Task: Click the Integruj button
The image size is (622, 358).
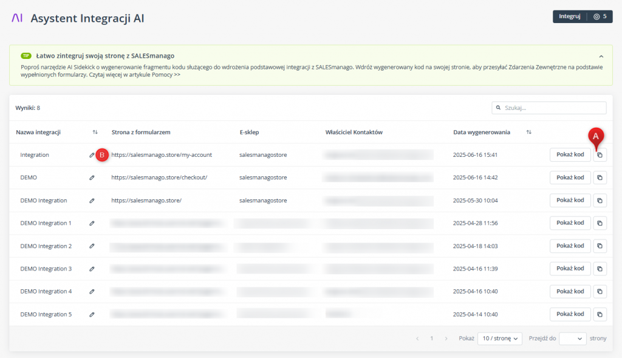Action: (570, 16)
